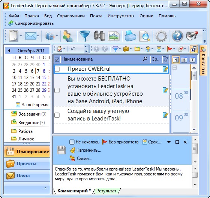Click the note icon column header
Image resolution: width=210 pixels, height=198 pixels.
pos(165,59)
